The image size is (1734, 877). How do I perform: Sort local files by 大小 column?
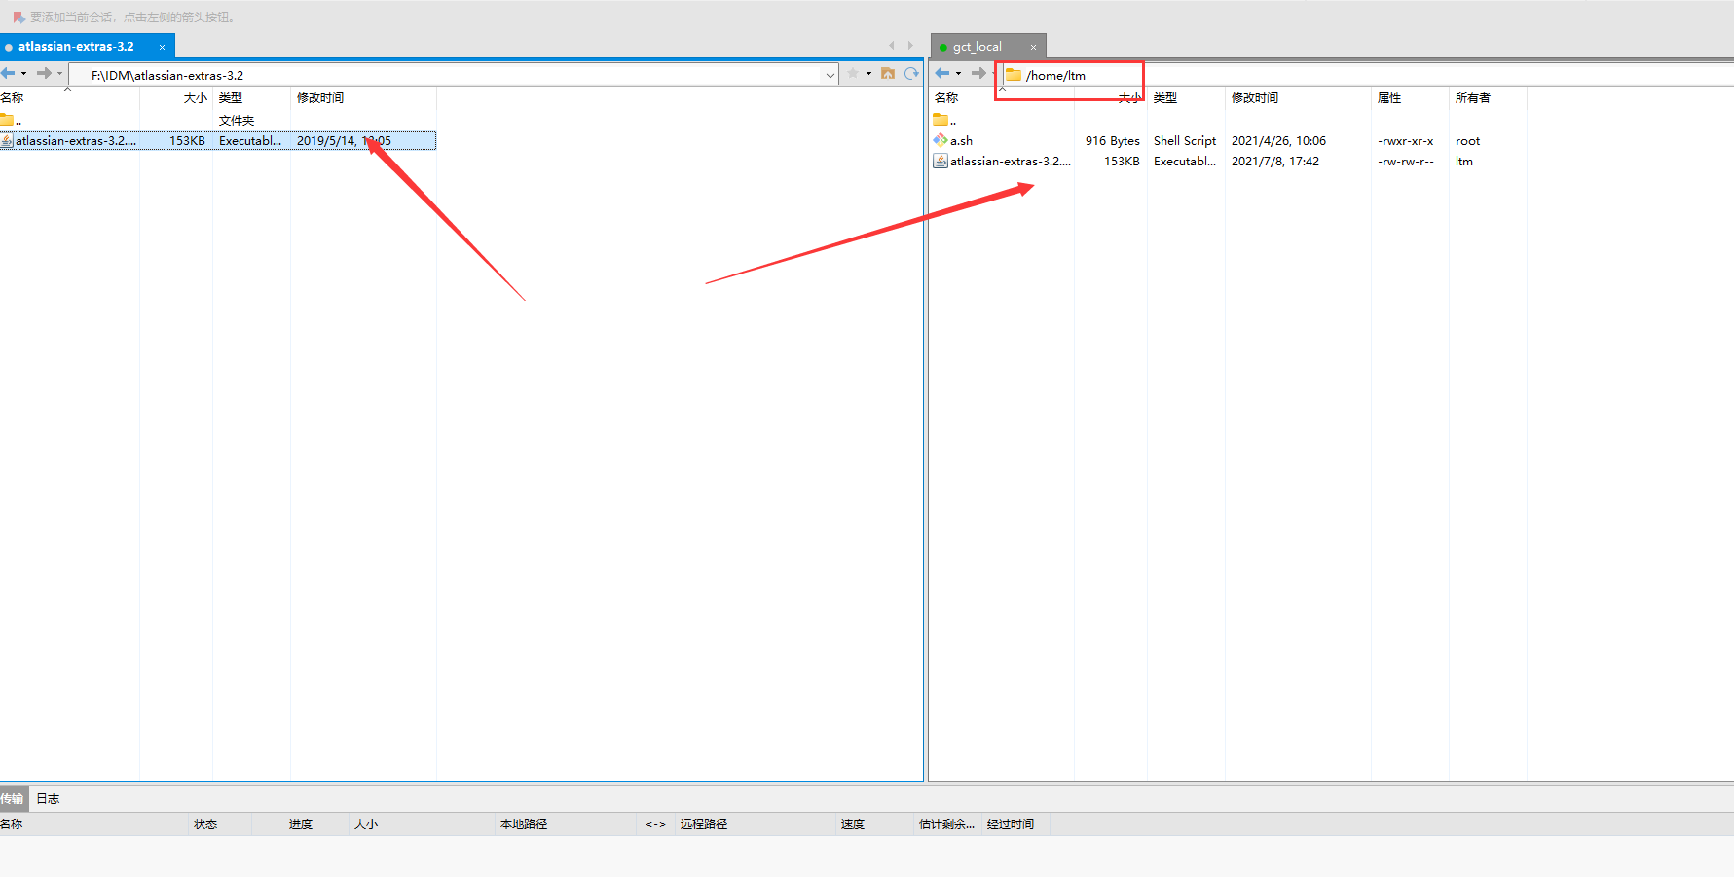pyautogui.click(x=195, y=98)
